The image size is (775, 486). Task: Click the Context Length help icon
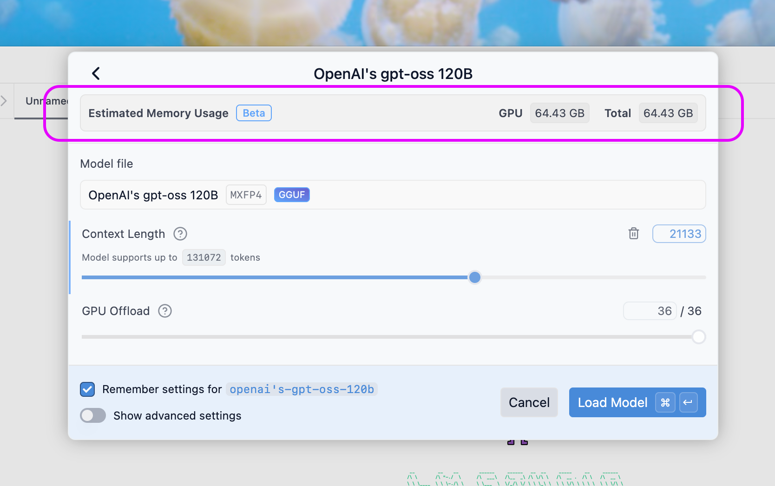click(x=180, y=234)
